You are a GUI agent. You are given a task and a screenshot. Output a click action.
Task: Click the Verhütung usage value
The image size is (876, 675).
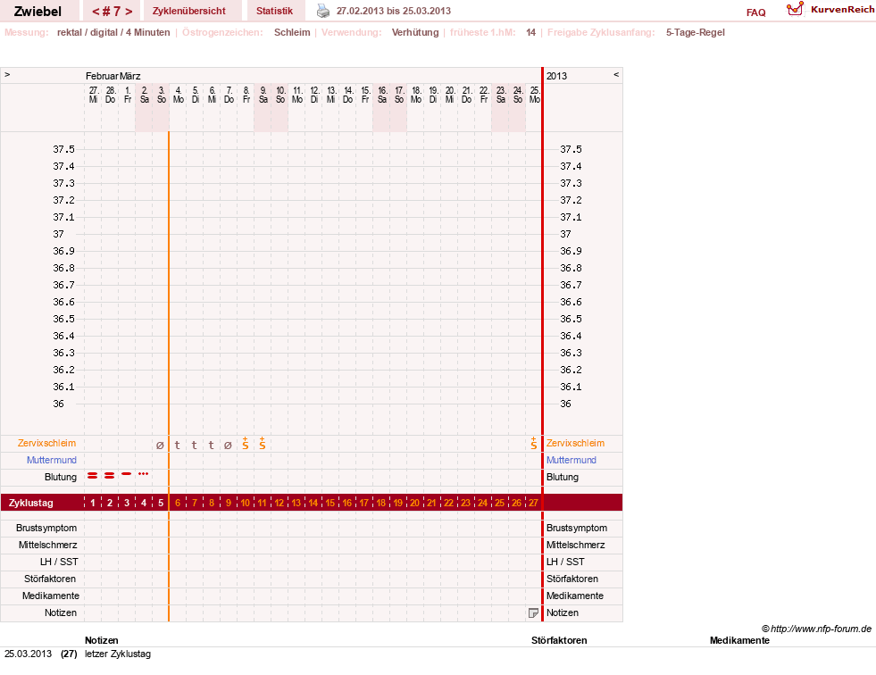415,32
